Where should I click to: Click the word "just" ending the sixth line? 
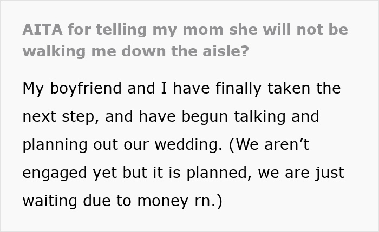[x=330, y=173]
